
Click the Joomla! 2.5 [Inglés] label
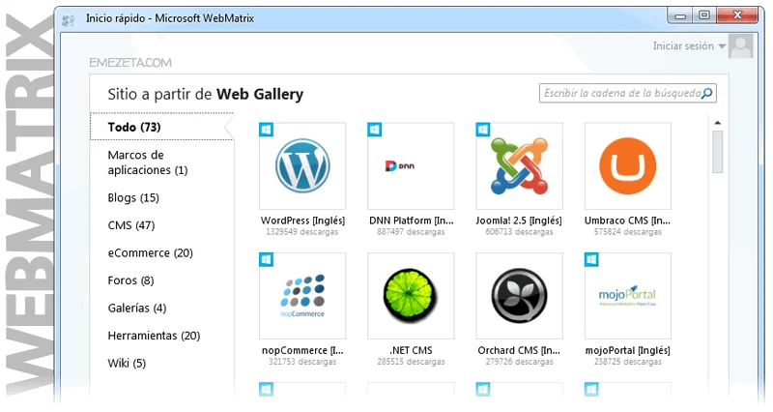pos(519,221)
